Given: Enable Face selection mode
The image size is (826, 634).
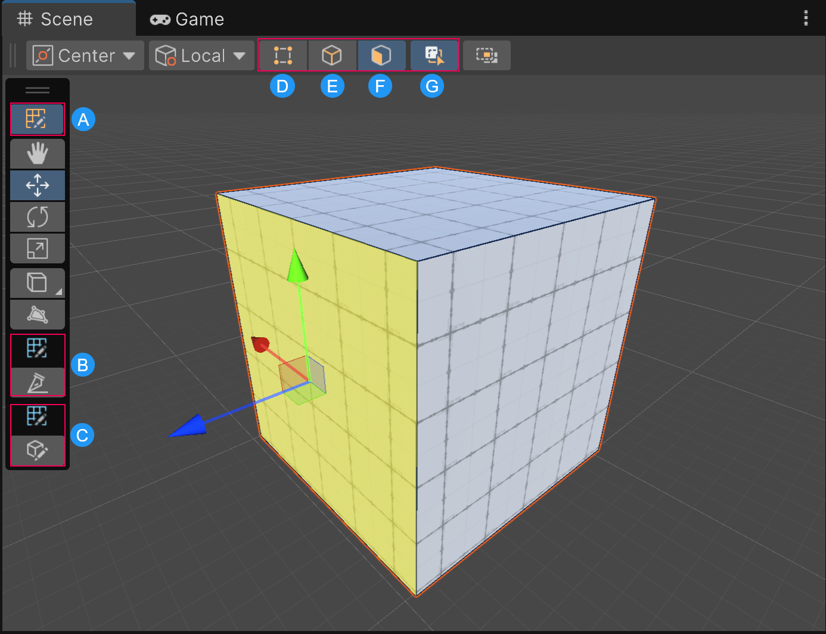Looking at the screenshot, I should (380, 55).
